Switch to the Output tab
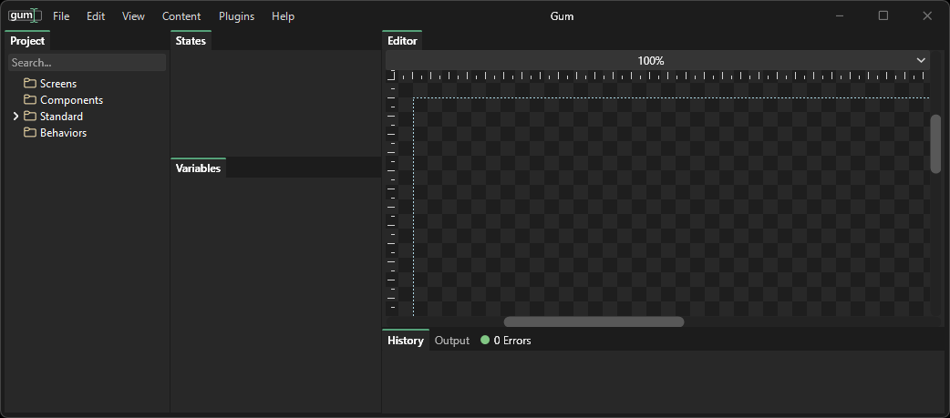 [x=451, y=341]
